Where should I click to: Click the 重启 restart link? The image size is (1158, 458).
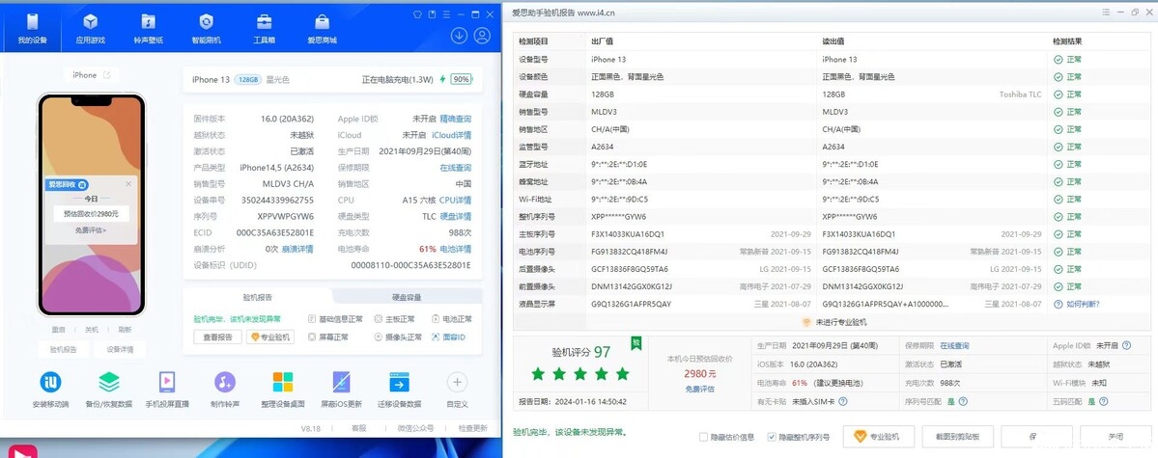click(58, 330)
